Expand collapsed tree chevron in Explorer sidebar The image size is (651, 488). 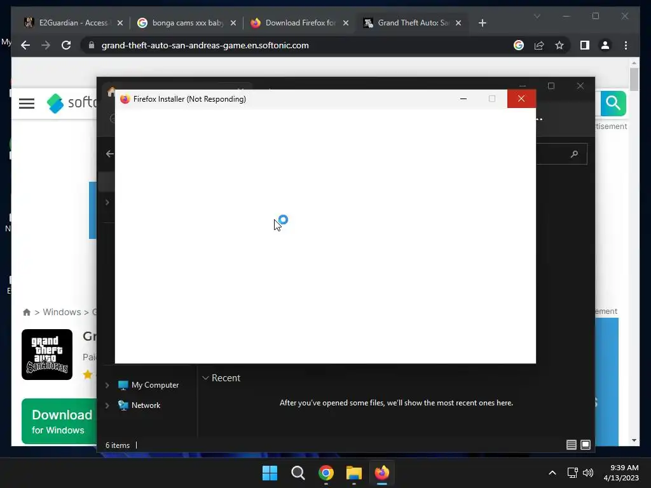(107, 203)
